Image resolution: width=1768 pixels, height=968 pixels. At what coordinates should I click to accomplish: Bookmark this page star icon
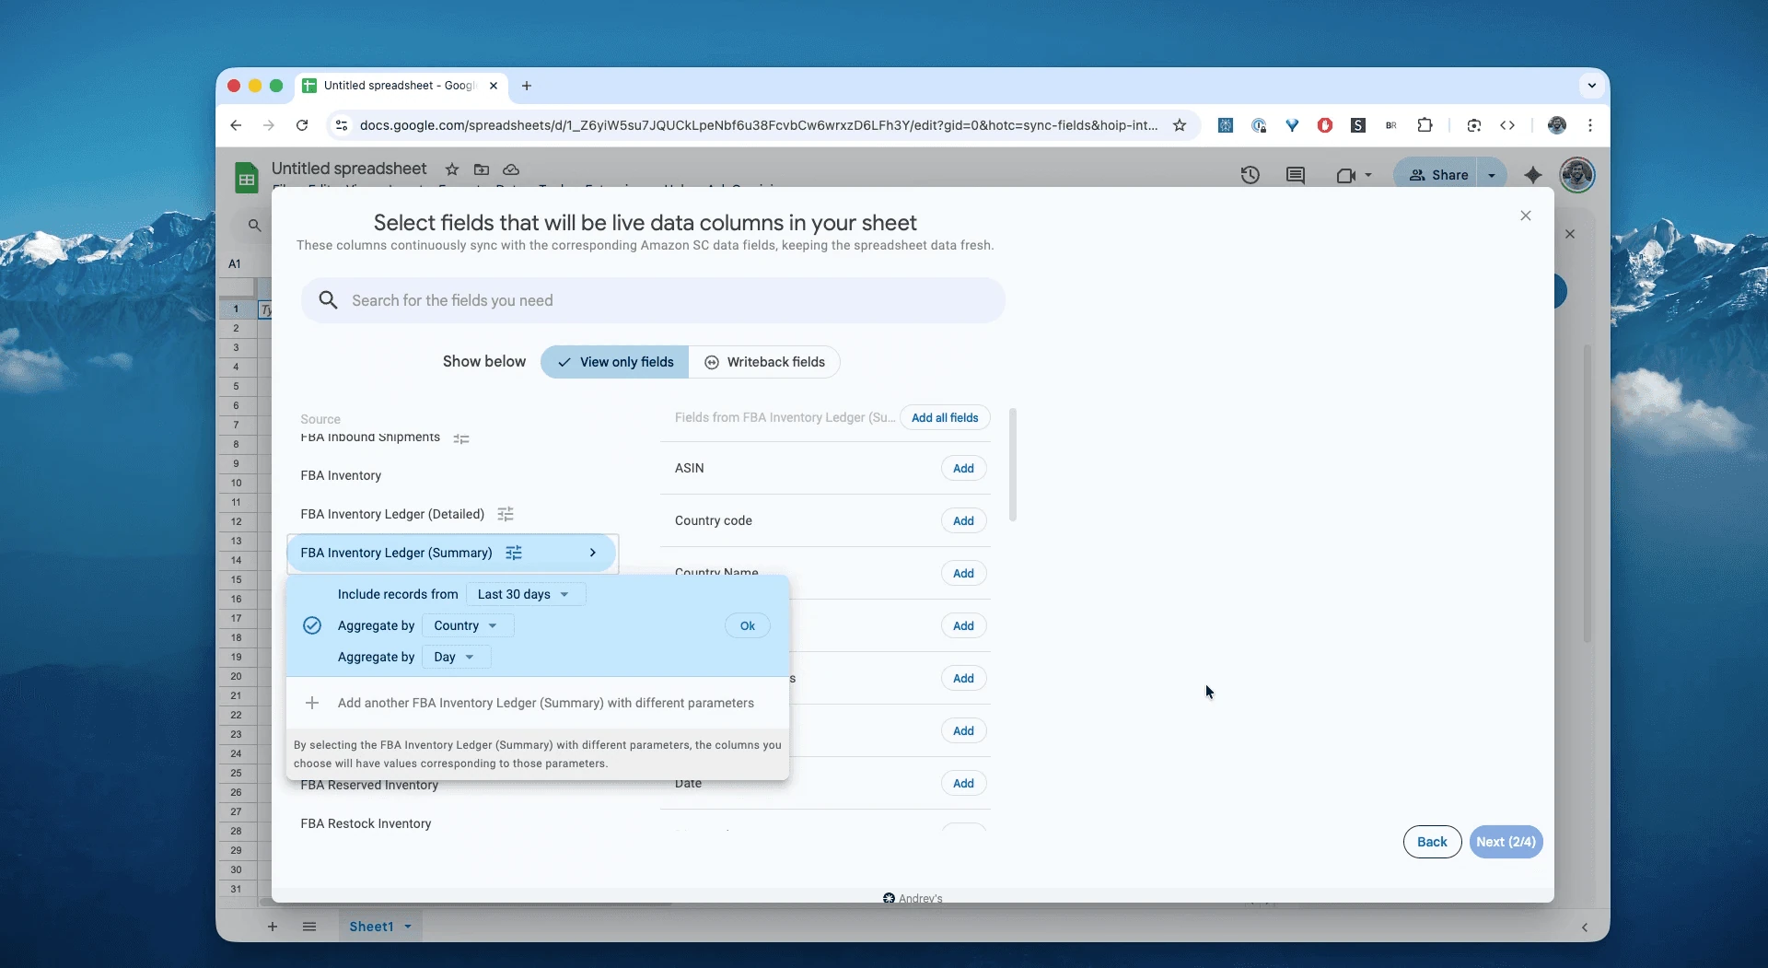click(1180, 125)
